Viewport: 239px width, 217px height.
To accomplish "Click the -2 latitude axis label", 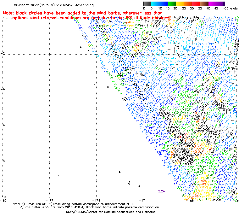I will coord(3,54).
